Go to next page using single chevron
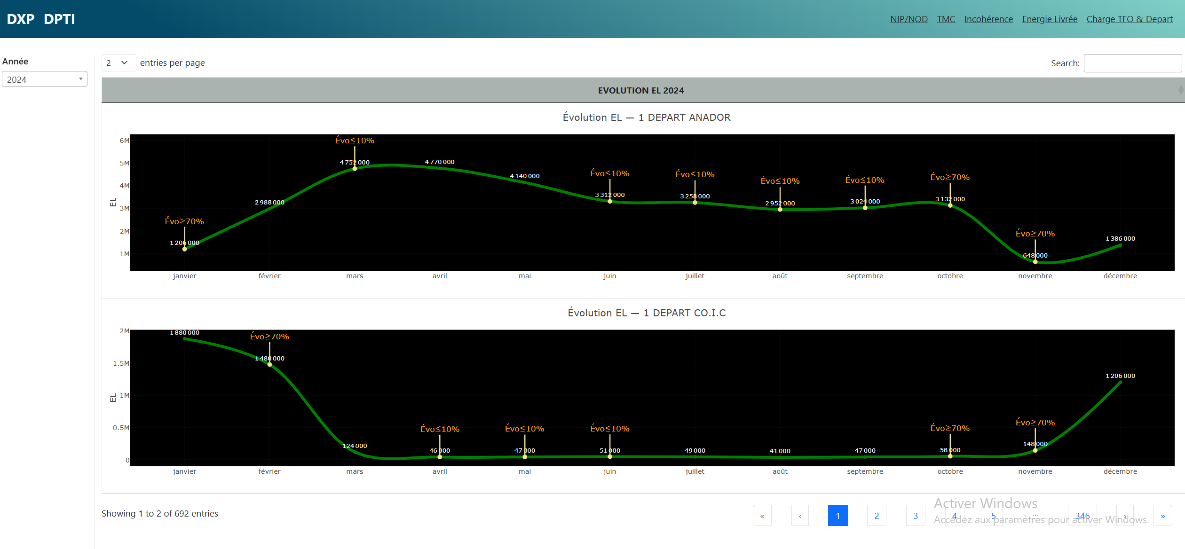 [1125, 516]
